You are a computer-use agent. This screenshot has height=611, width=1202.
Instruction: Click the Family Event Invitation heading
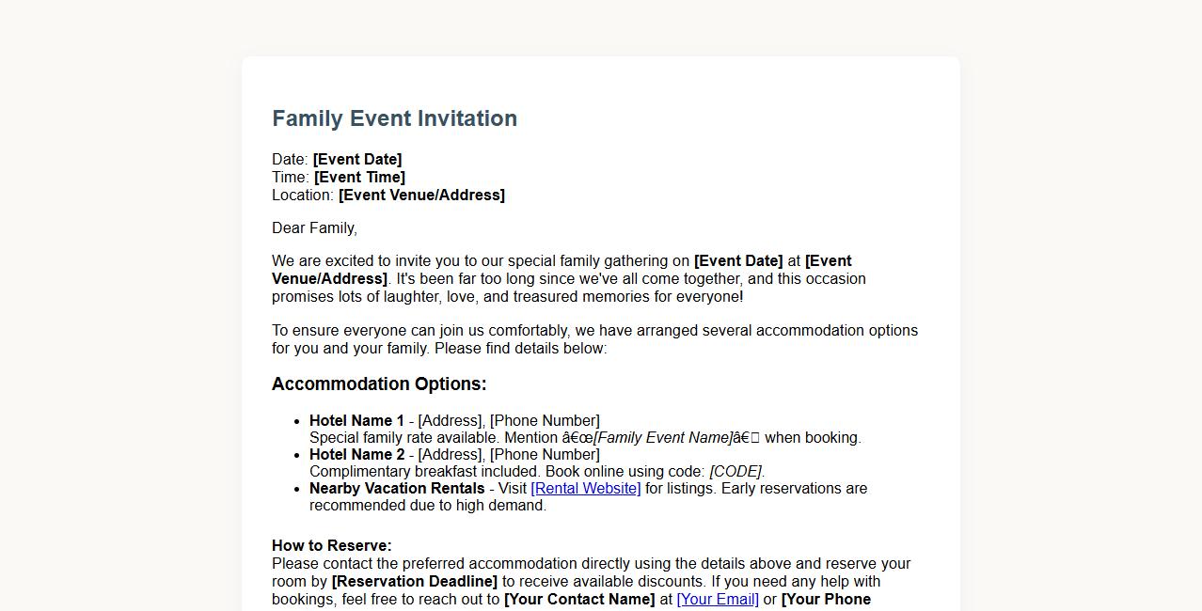tap(394, 118)
